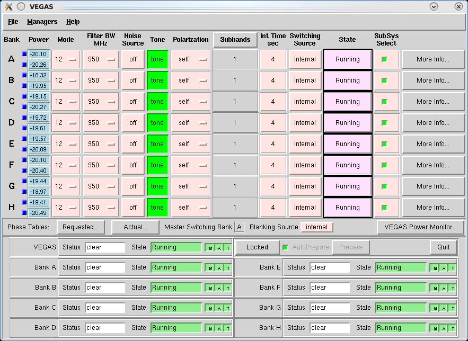
Task: Click the Bank D State Running field
Action: pos(176,328)
